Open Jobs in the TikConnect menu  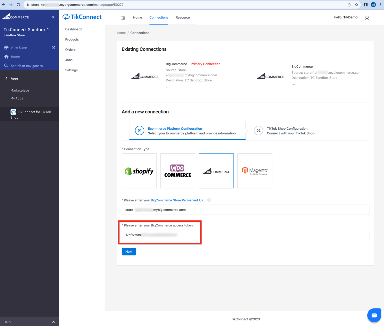click(69, 60)
